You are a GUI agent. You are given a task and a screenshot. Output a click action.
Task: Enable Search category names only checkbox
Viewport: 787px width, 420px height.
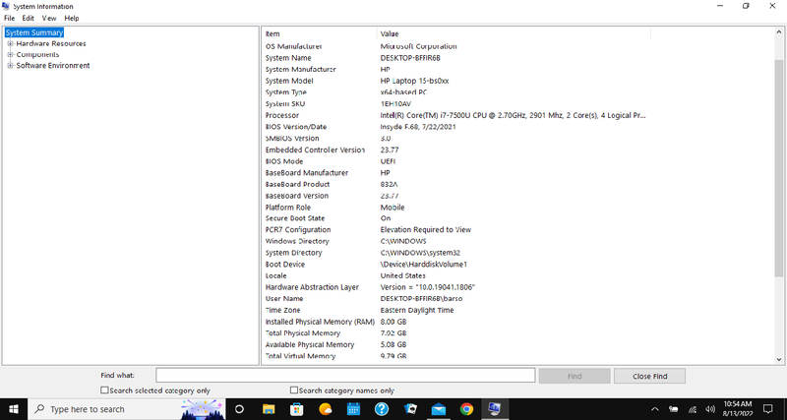pos(293,390)
